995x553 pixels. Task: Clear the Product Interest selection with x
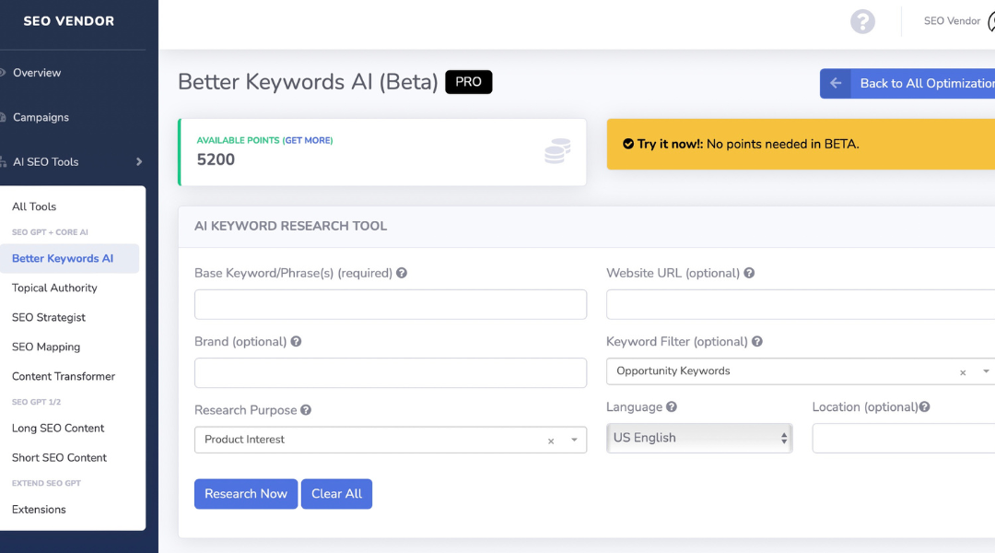551,441
